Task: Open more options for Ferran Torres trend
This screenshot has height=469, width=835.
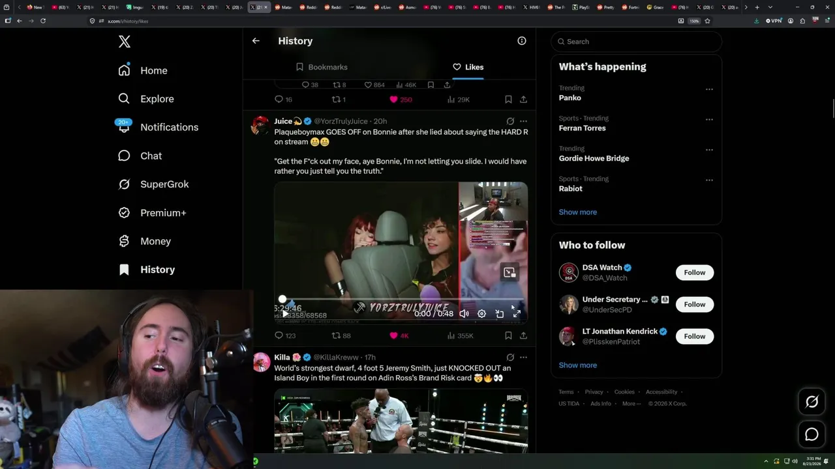Action: tap(709, 120)
